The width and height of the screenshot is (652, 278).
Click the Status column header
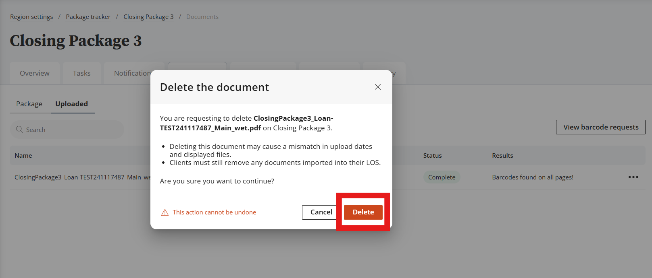click(433, 155)
